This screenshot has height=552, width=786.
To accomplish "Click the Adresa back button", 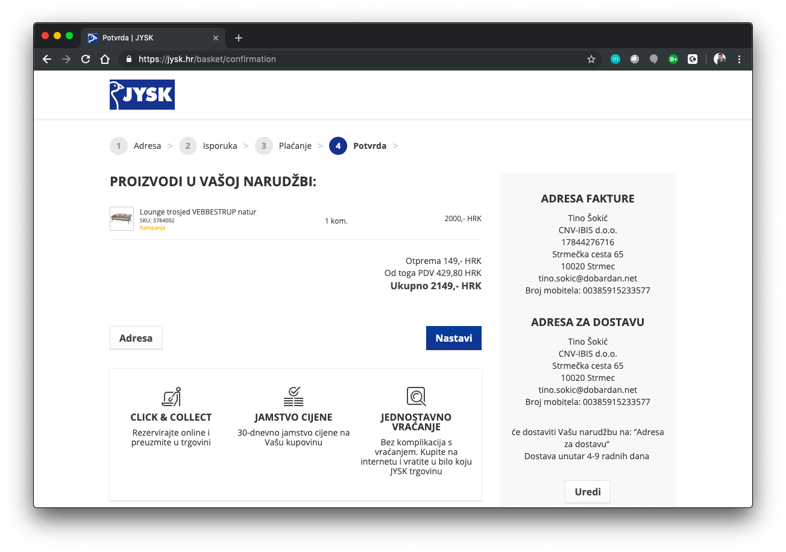I will click(x=136, y=338).
